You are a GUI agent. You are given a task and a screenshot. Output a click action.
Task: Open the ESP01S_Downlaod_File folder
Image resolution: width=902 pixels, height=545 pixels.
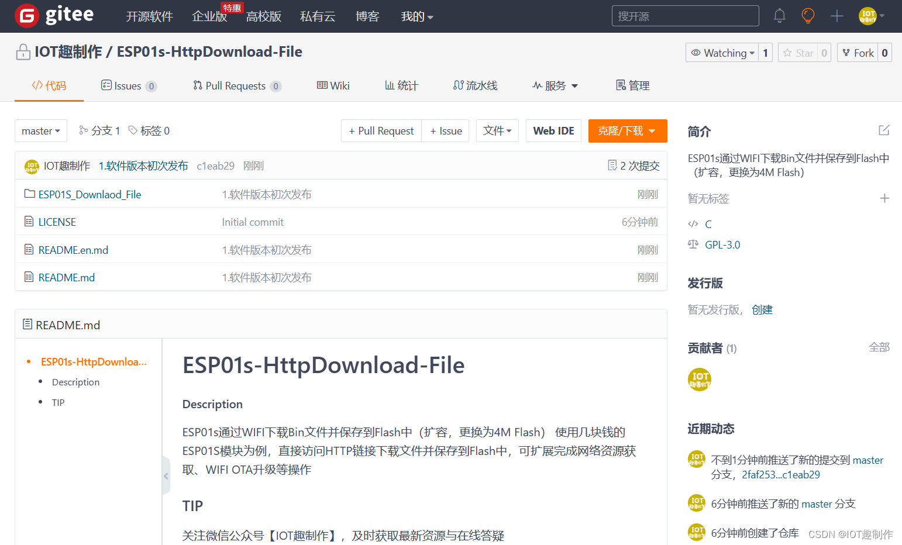tap(89, 194)
